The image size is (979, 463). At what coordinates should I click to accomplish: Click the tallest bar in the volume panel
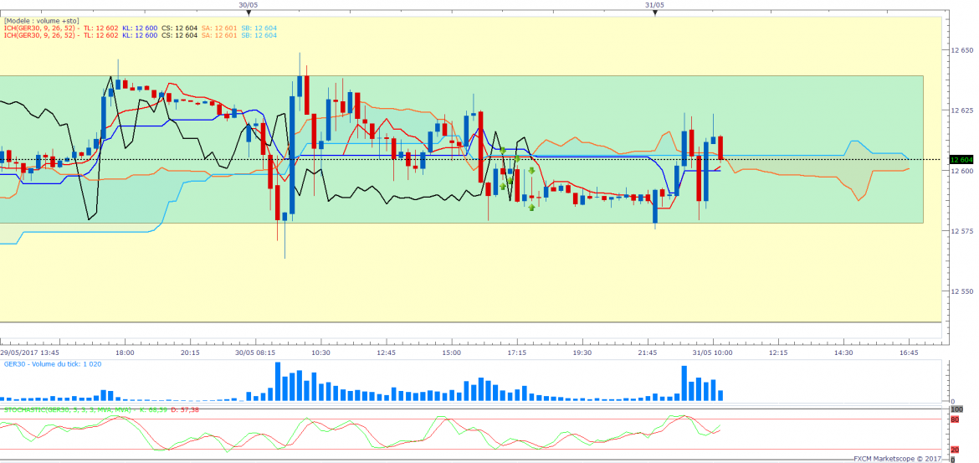pyautogui.click(x=278, y=381)
